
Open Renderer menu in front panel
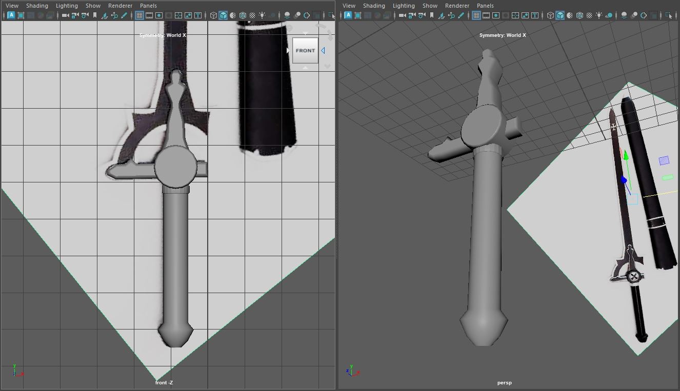pyautogui.click(x=120, y=6)
